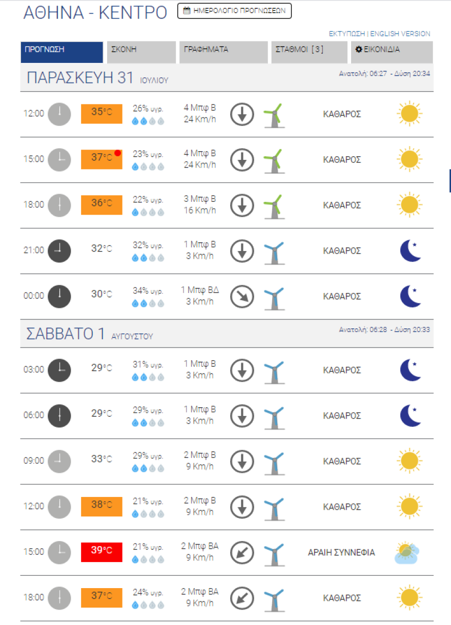Viewport: 451px width, 625px height.
Task: Switch to the ΣΚΟΝΗ tab
Action: (x=142, y=52)
